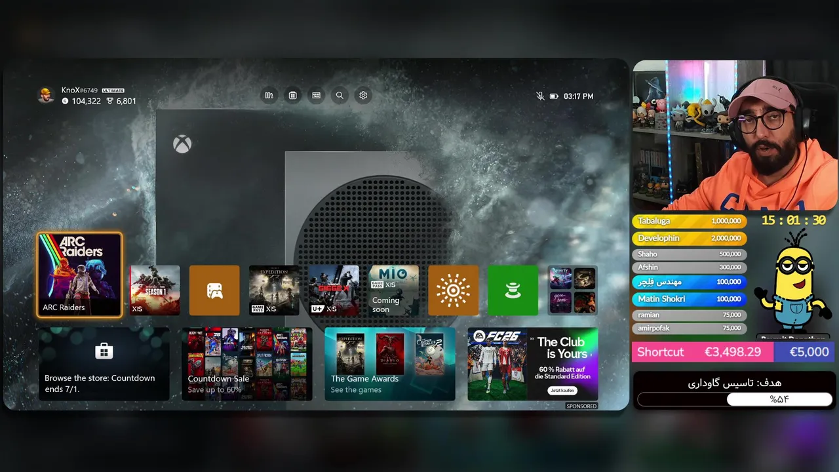Click the KnoX gamertag text
The height and width of the screenshot is (472, 839).
79,90
